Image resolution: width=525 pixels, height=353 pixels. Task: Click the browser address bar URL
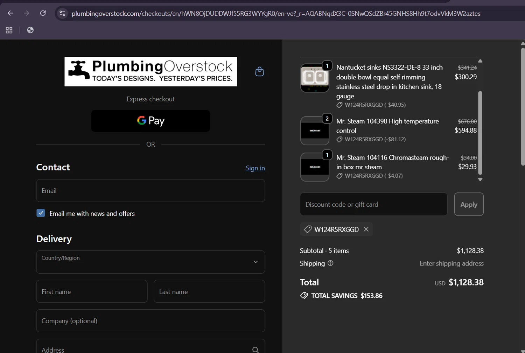click(x=276, y=14)
